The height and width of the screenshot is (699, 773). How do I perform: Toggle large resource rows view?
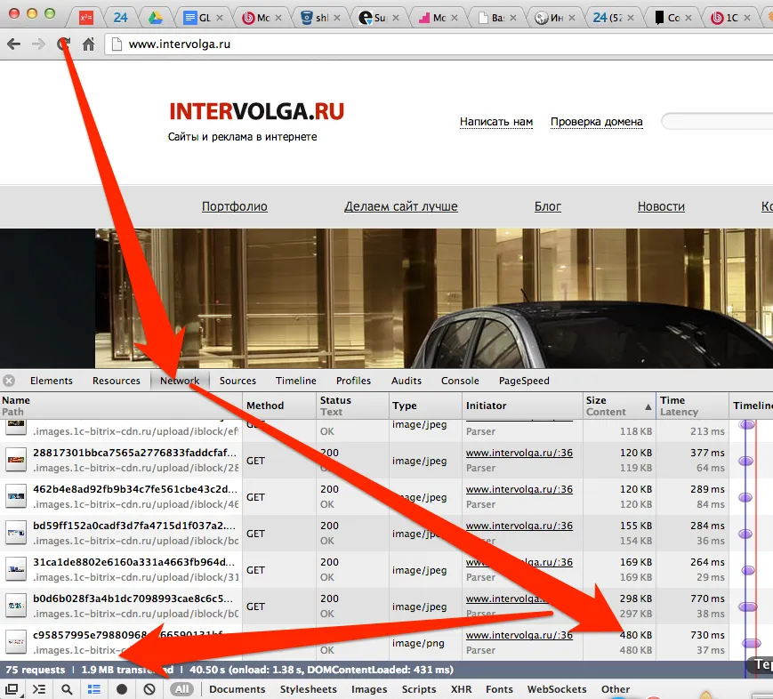94,689
